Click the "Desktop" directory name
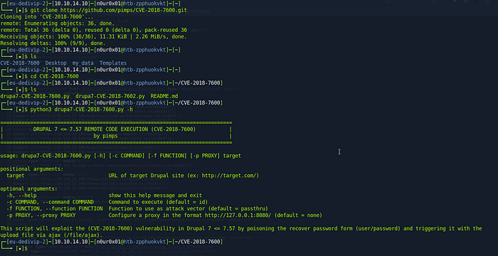Image resolution: width=498 pixels, height=256 pixels. click(56, 63)
